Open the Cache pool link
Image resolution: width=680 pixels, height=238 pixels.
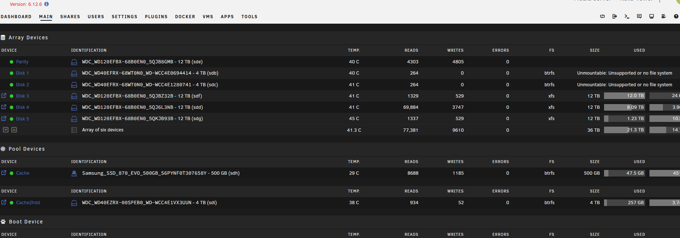(23, 173)
